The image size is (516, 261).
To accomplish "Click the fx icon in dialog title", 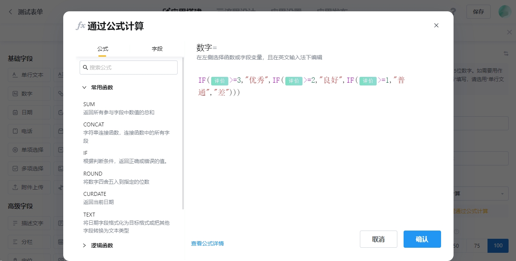I will 80,26.
